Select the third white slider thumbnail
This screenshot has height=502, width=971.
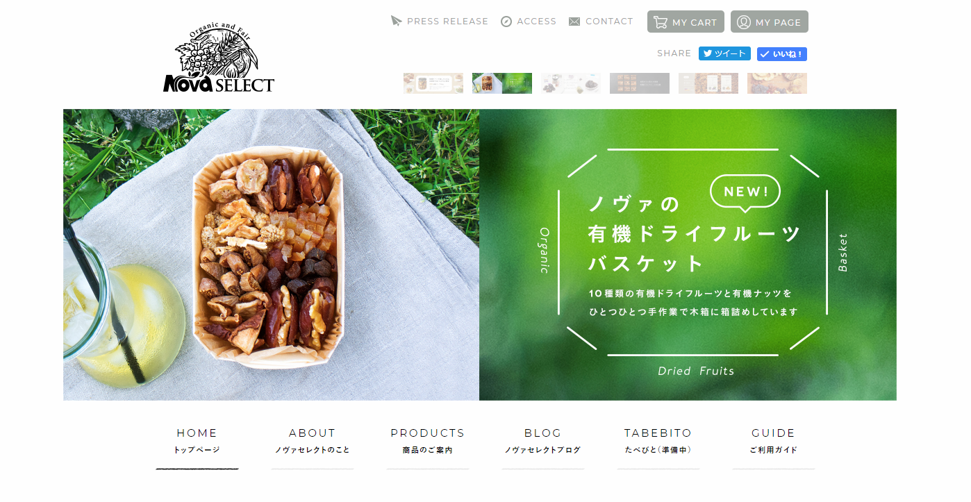(x=571, y=83)
